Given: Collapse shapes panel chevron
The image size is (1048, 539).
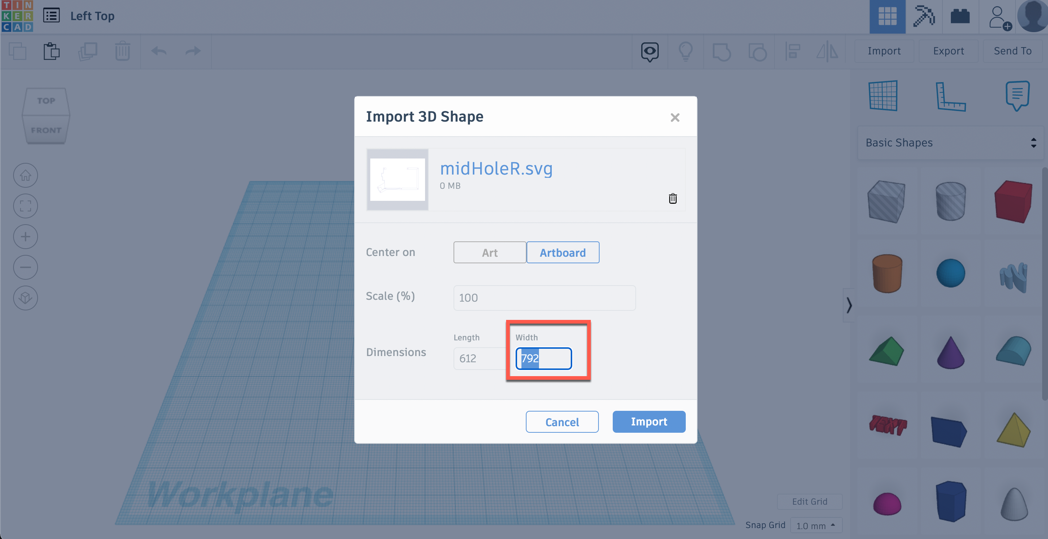Looking at the screenshot, I should coord(849,305).
